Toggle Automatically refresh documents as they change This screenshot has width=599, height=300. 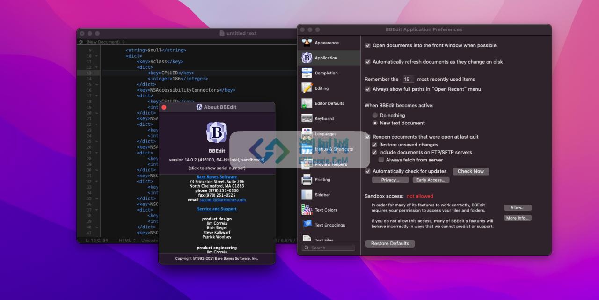click(368, 62)
